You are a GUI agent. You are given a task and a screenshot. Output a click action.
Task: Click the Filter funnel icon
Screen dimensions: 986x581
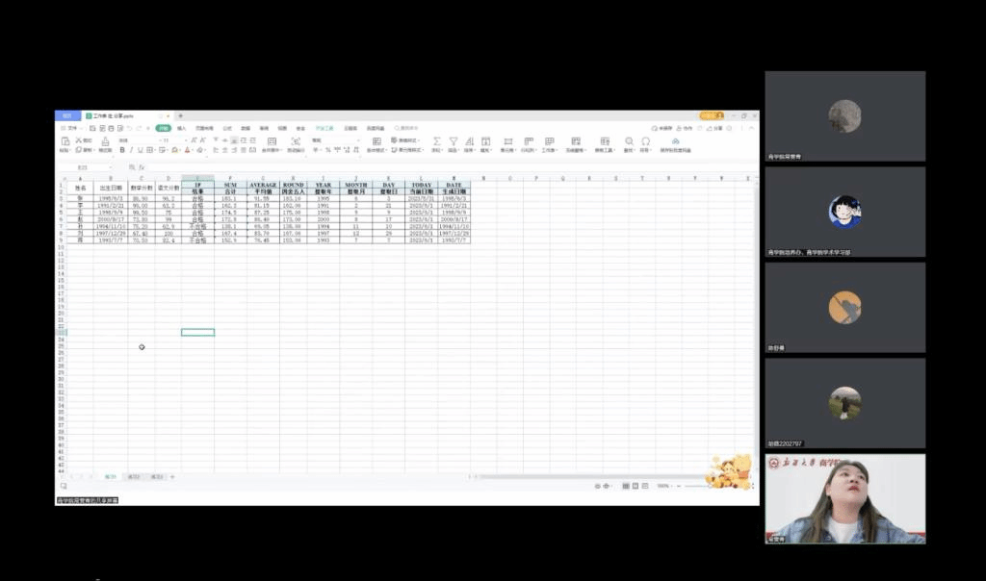click(x=454, y=141)
